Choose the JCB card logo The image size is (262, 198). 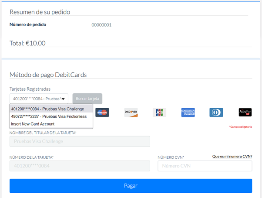coord(159,113)
